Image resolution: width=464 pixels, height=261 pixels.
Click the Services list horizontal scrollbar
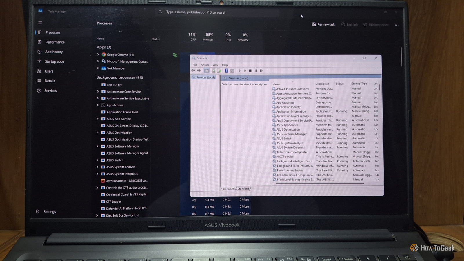click(320, 183)
